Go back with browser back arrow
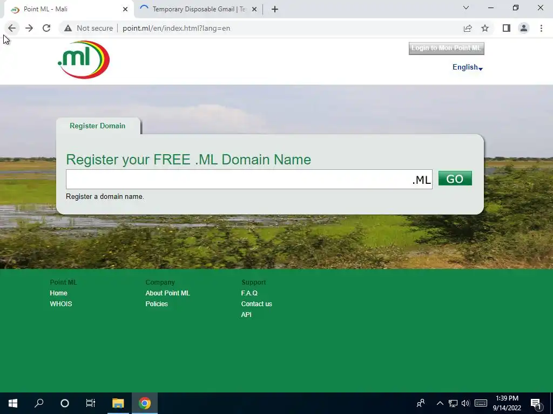 point(12,28)
